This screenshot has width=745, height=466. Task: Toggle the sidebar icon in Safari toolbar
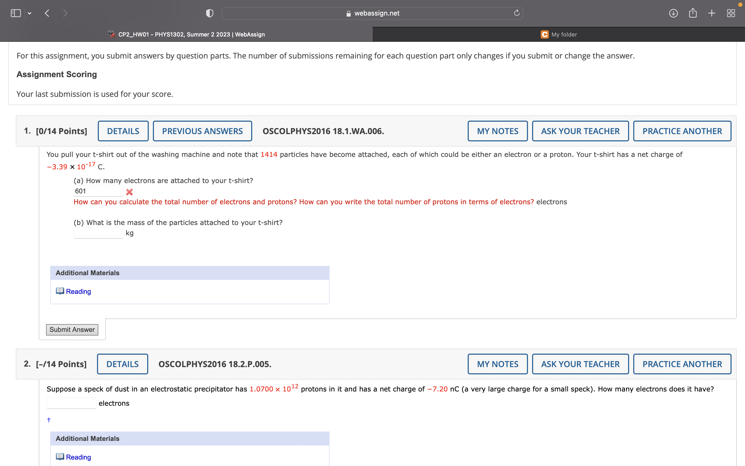pos(16,13)
